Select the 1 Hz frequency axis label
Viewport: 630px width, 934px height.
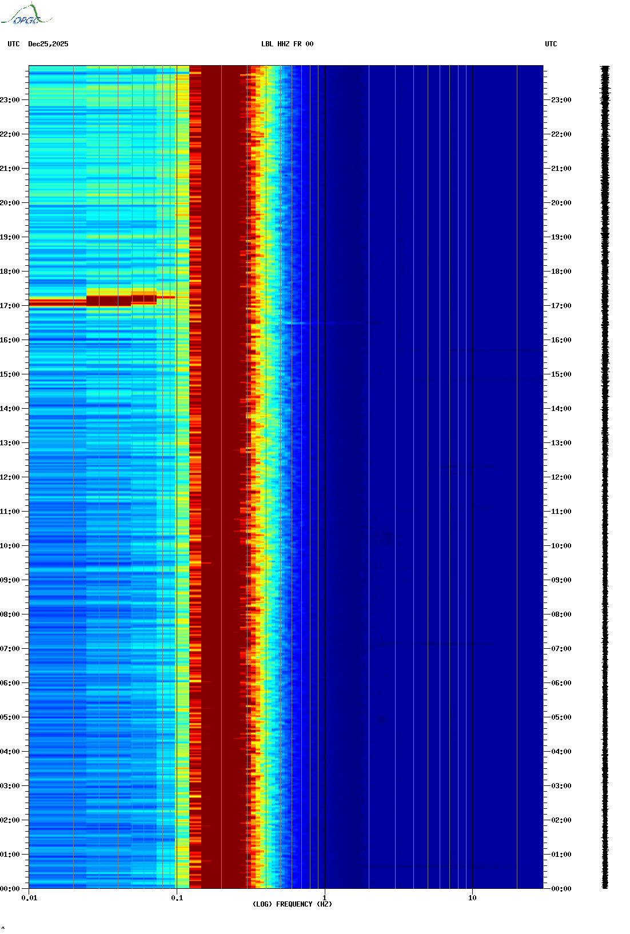coord(325,898)
